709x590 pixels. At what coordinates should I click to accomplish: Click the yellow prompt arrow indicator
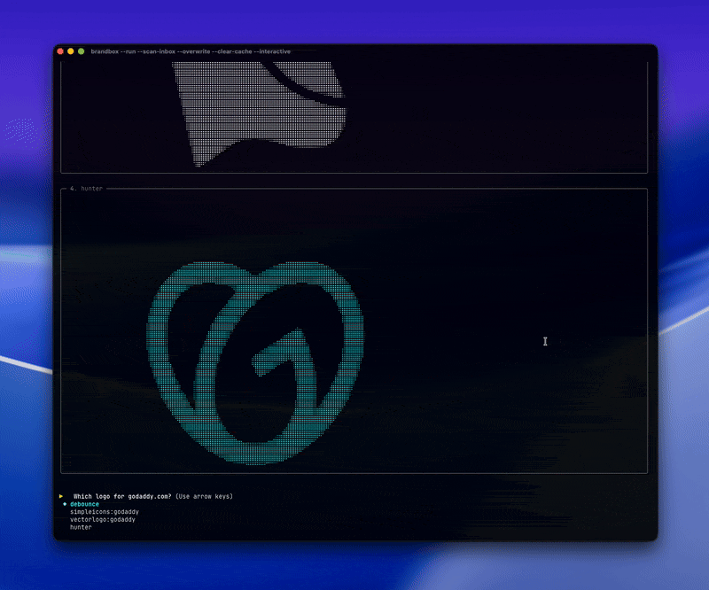(x=61, y=496)
